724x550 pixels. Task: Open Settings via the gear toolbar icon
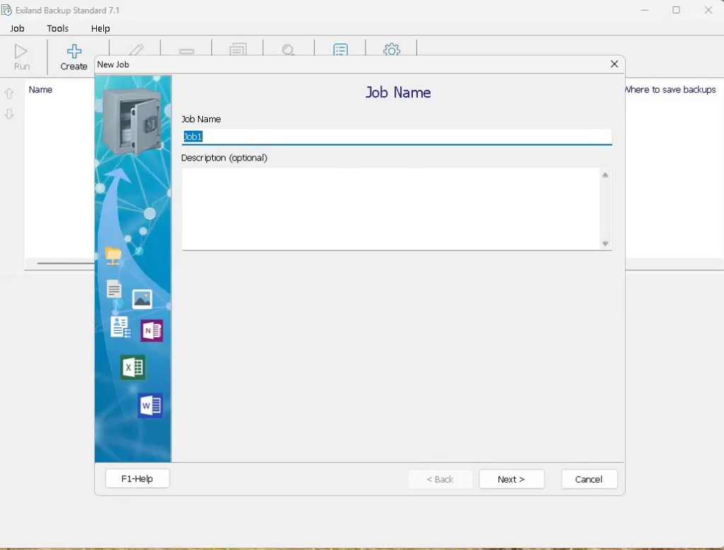click(392, 49)
